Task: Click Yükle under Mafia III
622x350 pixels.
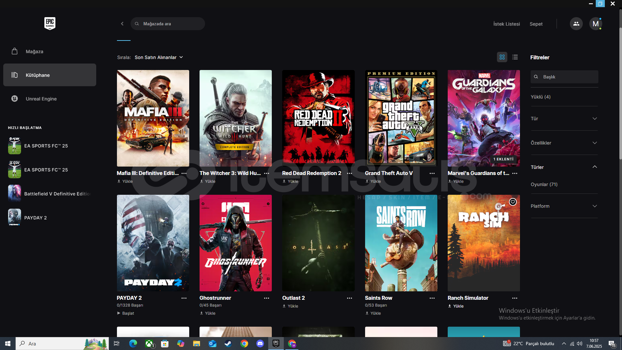Action: click(x=125, y=181)
